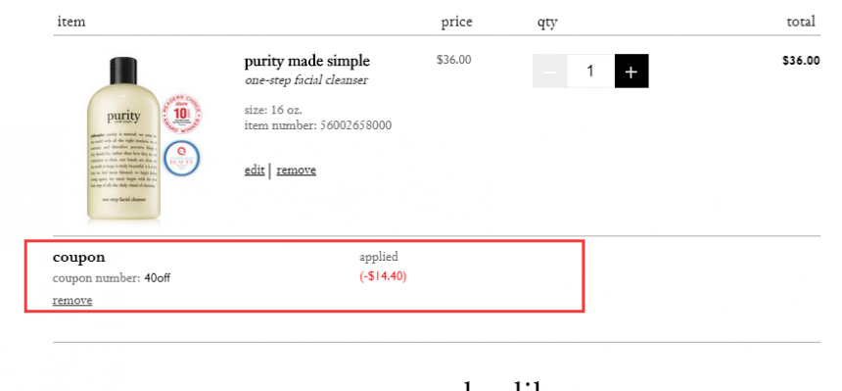Image resolution: width=842 pixels, height=391 pixels.
Task: Click the red -$14.40 discount amount
Action: click(383, 276)
